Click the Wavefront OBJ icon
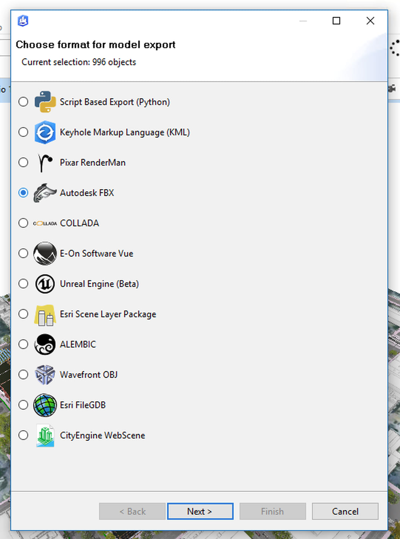 coord(45,375)
